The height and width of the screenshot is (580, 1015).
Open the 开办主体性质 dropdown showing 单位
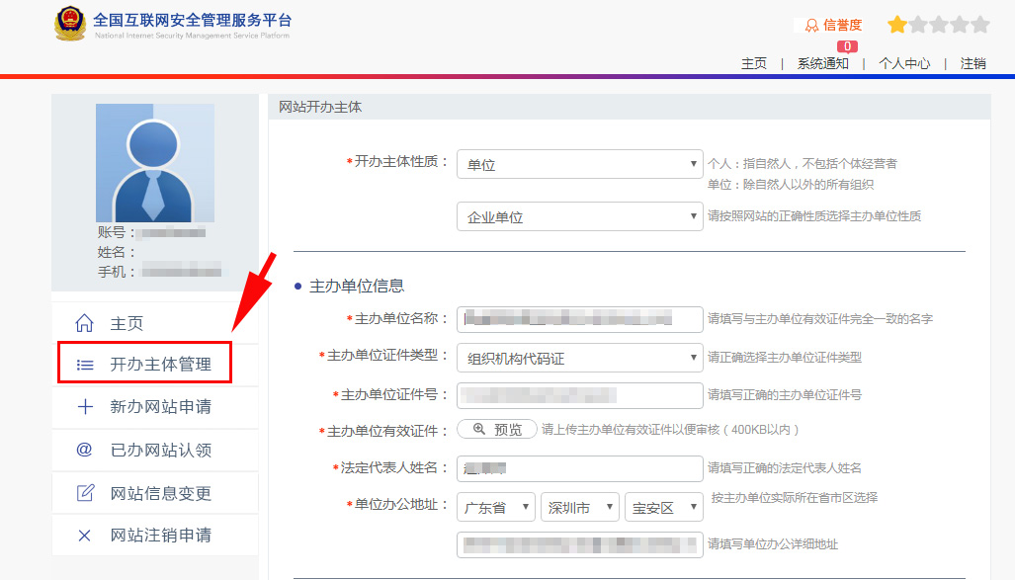coord(579,164)
